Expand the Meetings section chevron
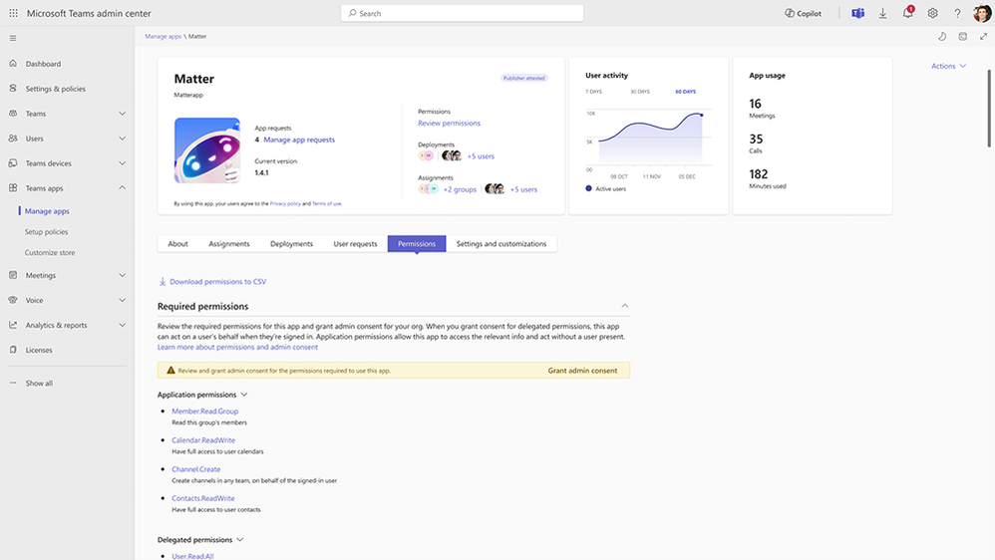This screenshot has width=995, height=560. click(x=122, y=275)
